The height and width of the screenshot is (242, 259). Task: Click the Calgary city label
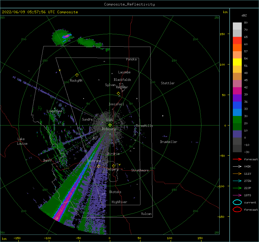pos(112,169)
